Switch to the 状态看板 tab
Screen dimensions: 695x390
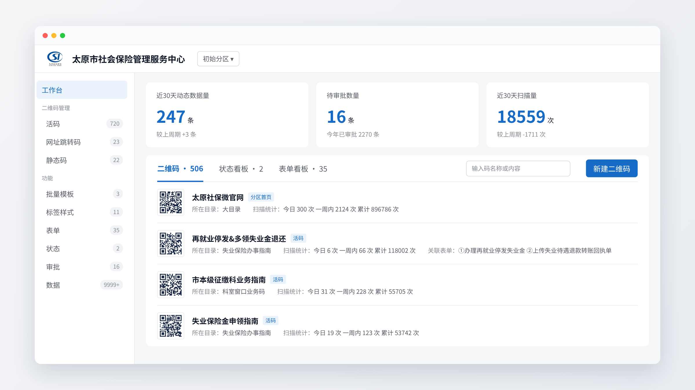coord(241,169)
